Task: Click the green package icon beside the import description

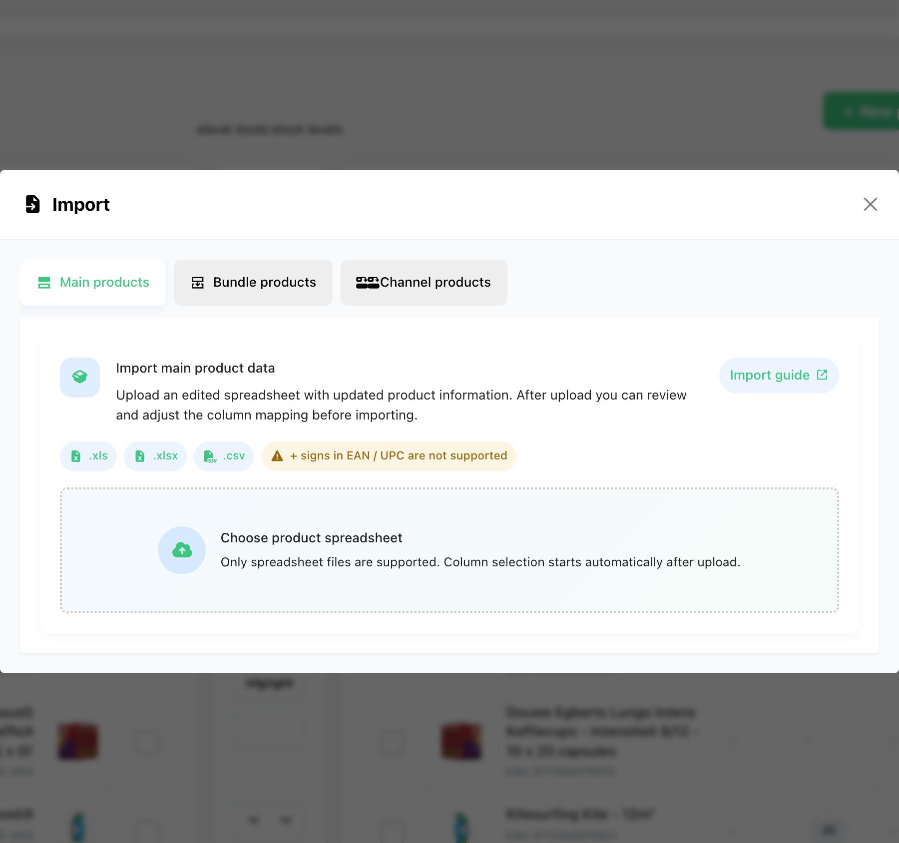Action: 80,378
